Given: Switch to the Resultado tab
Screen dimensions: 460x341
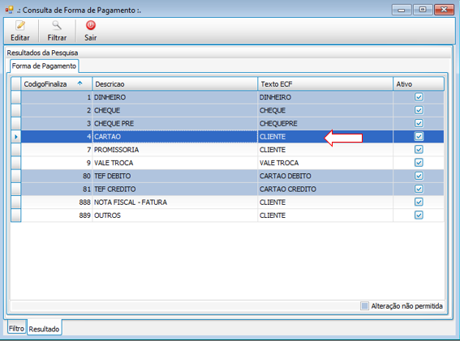Looking at the screenshot, I should [44, 329].
